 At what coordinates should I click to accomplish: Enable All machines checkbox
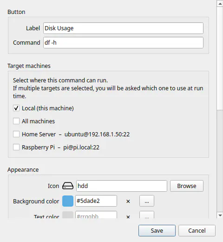click(x=16, y=121)
